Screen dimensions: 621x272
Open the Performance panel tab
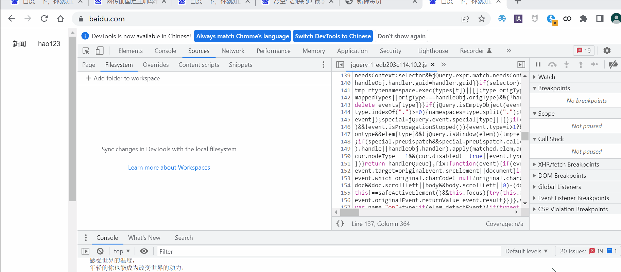[x=274, y=51]
